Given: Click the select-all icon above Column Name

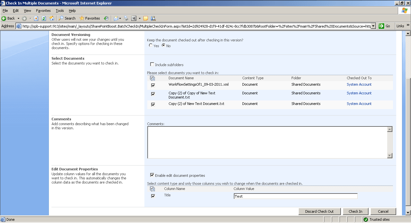Looking at the screenshot, I should click(x=152, y=189).
